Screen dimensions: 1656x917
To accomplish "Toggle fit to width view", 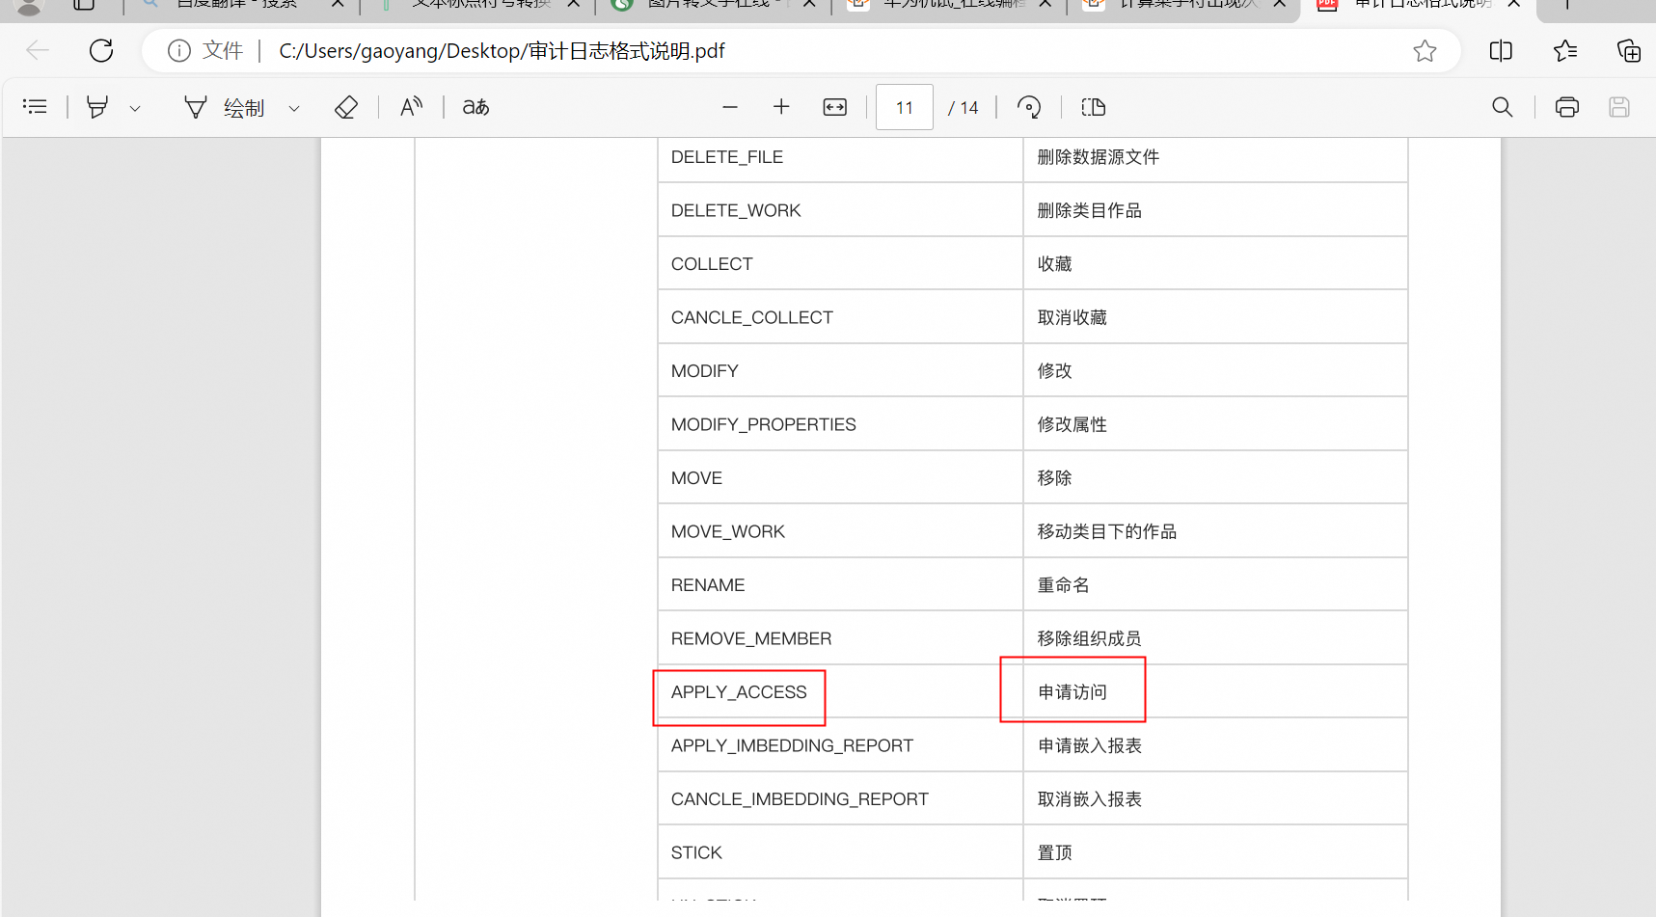I will 835,107.
